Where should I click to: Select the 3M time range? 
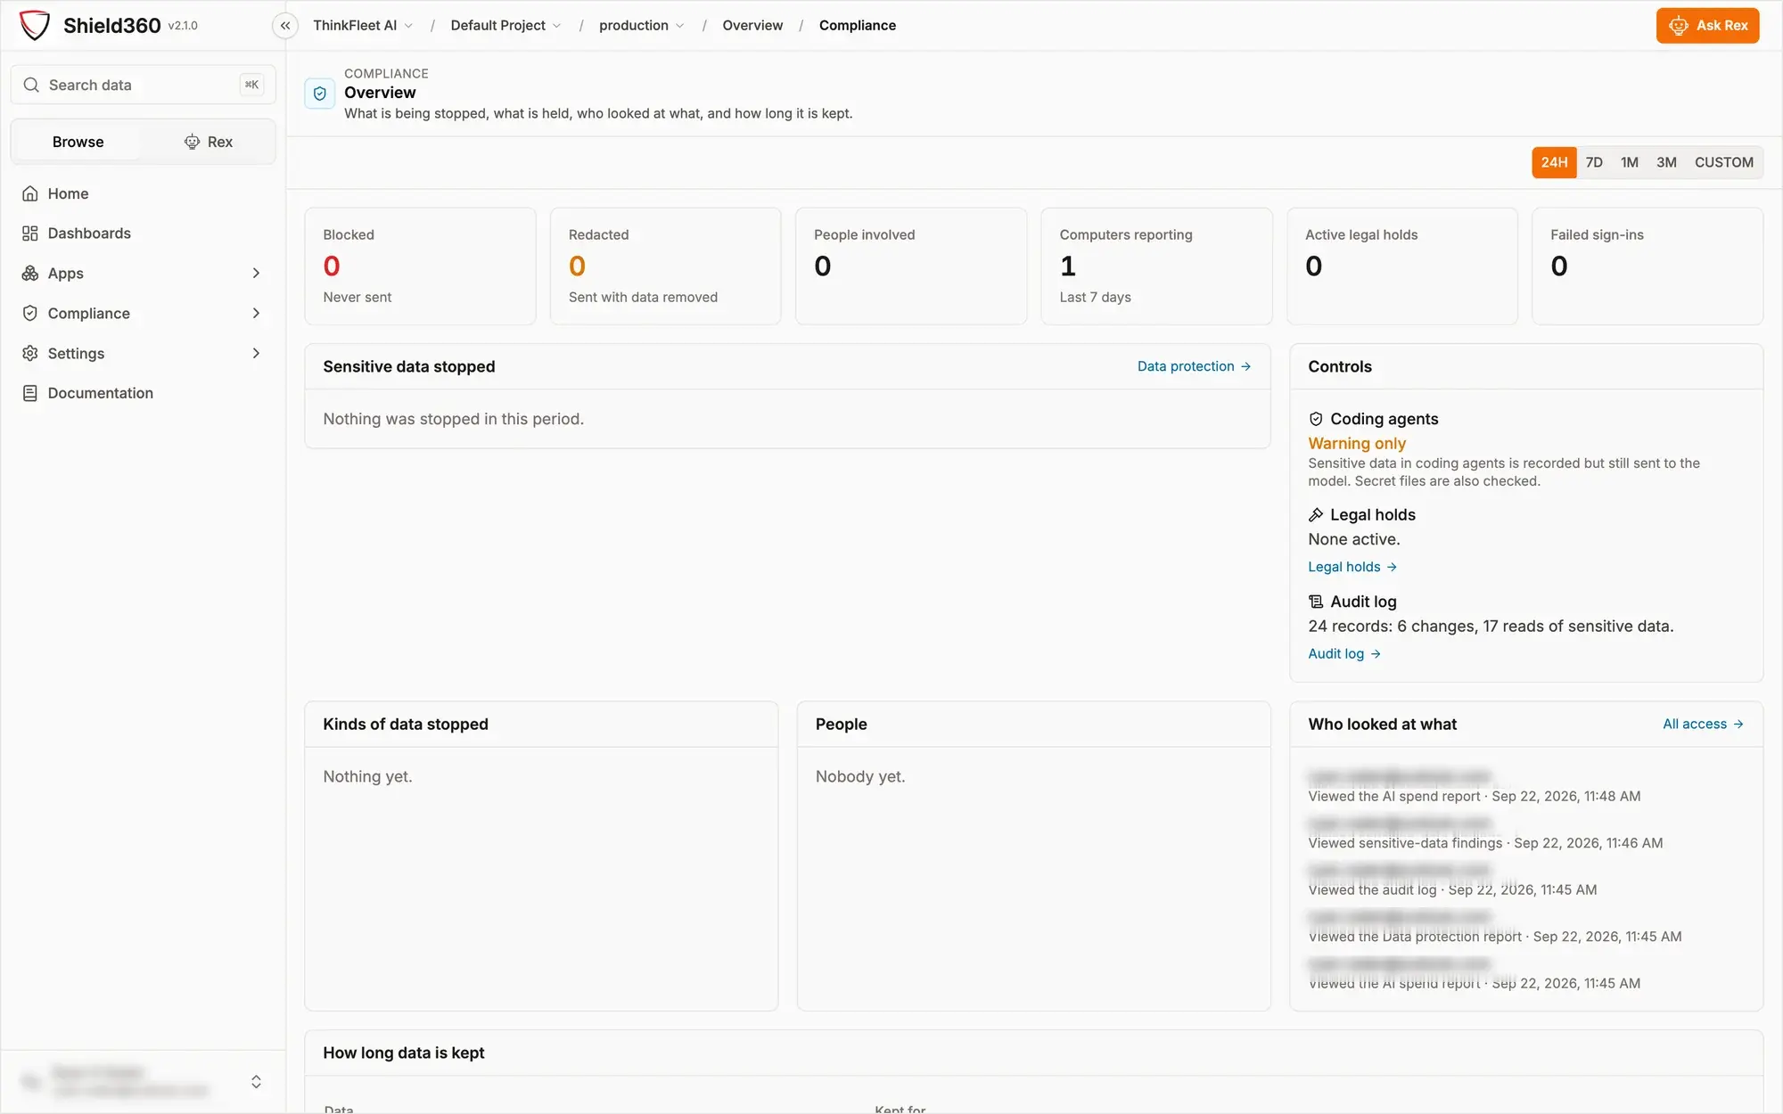pyautogui.click(x=1666, y=162)
